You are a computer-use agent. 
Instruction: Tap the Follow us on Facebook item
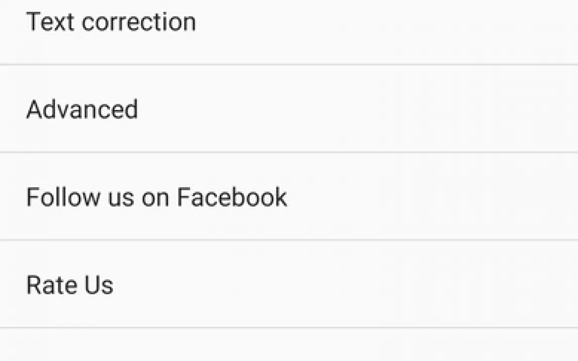click(156, 197)
